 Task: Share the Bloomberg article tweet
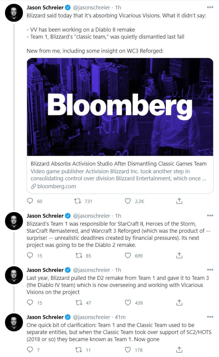click(x=179, y=201)
